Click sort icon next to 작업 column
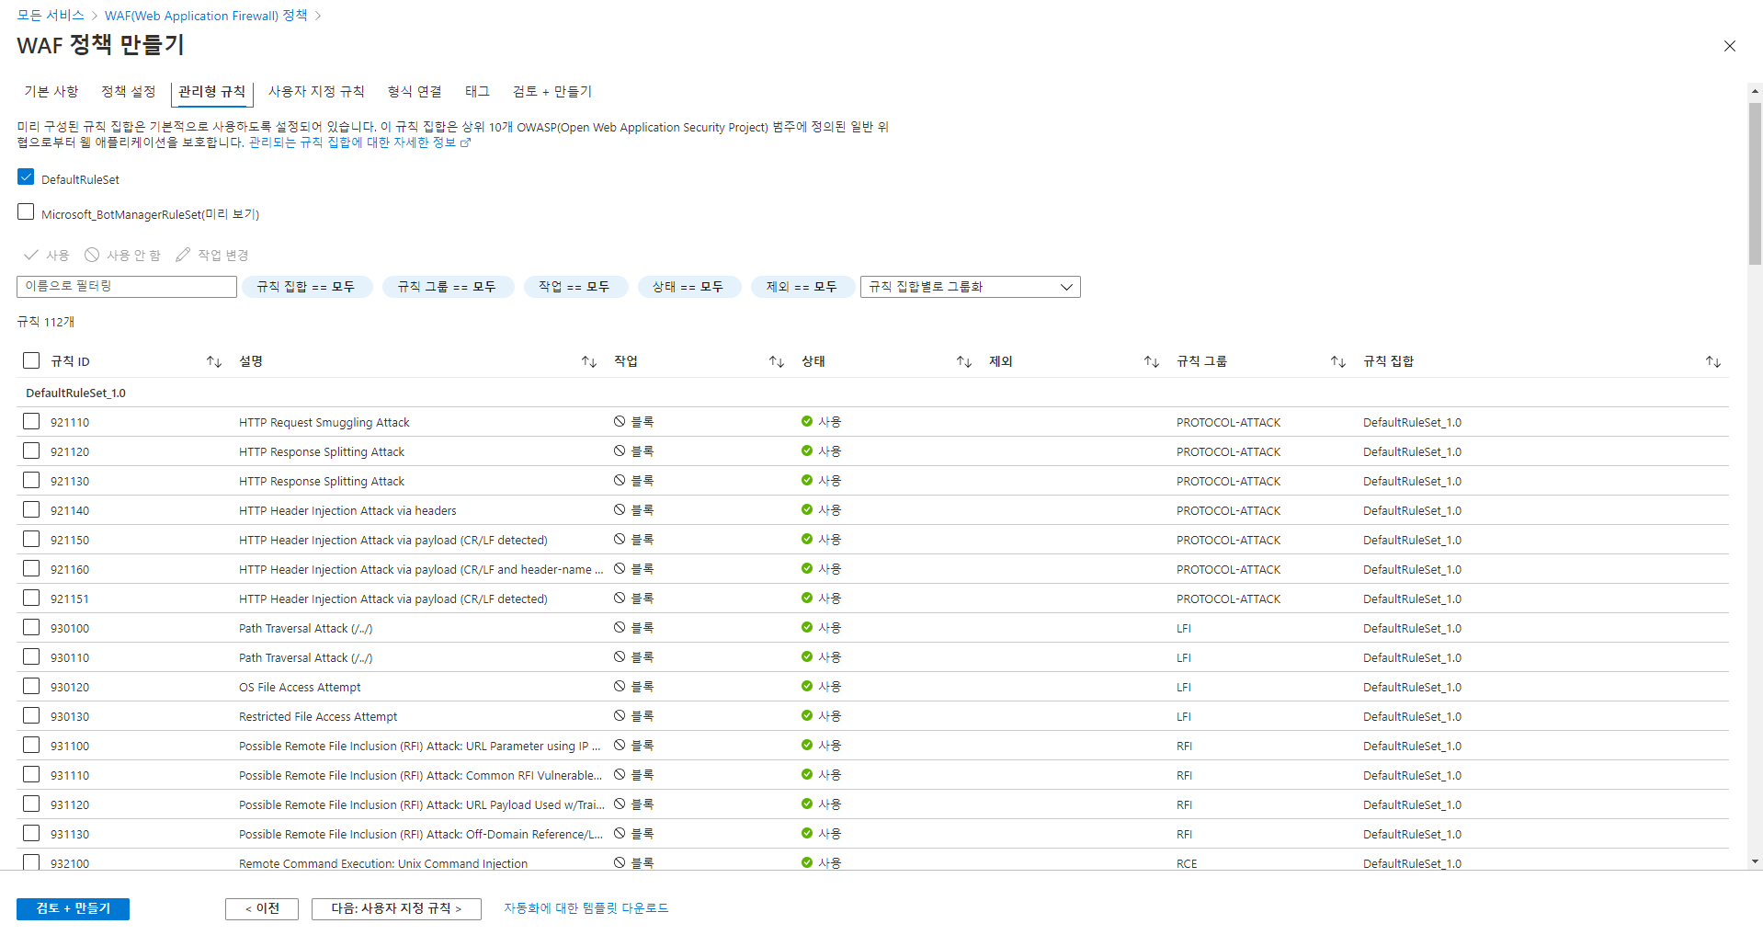 [x=777, y=361]
